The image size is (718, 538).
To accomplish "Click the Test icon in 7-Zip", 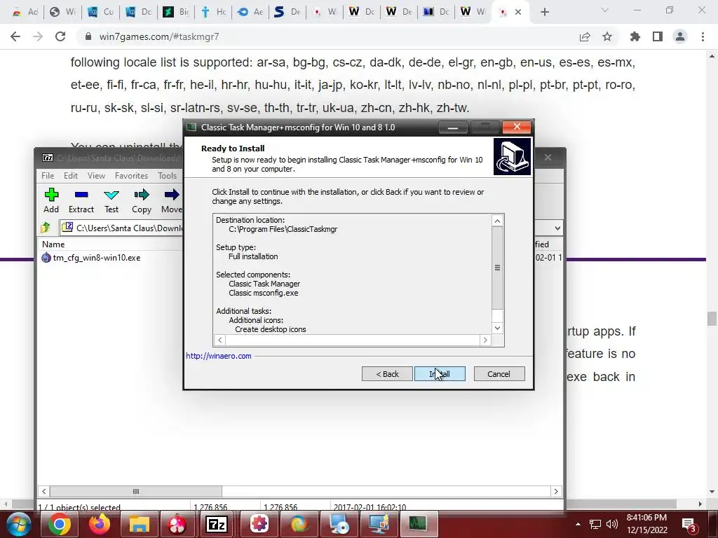I will pyautogui.click(x=111, y=200).
